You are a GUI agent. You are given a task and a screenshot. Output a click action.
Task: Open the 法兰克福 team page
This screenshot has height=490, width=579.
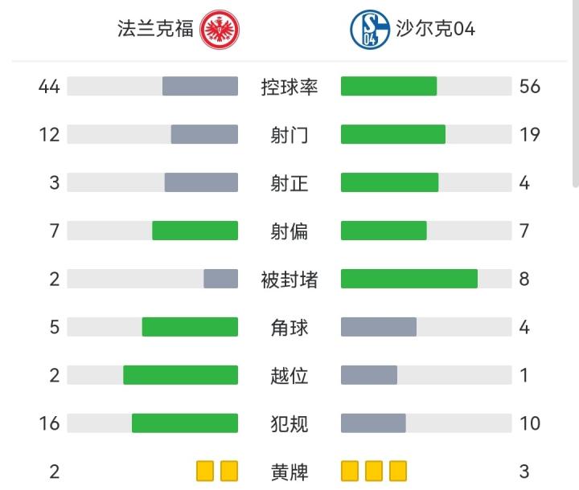156,30
